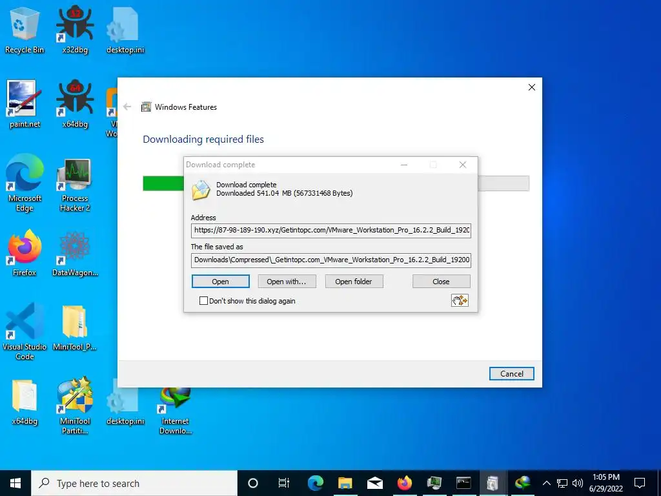Select the DataWagon desktop shortcut

(75, 253)
